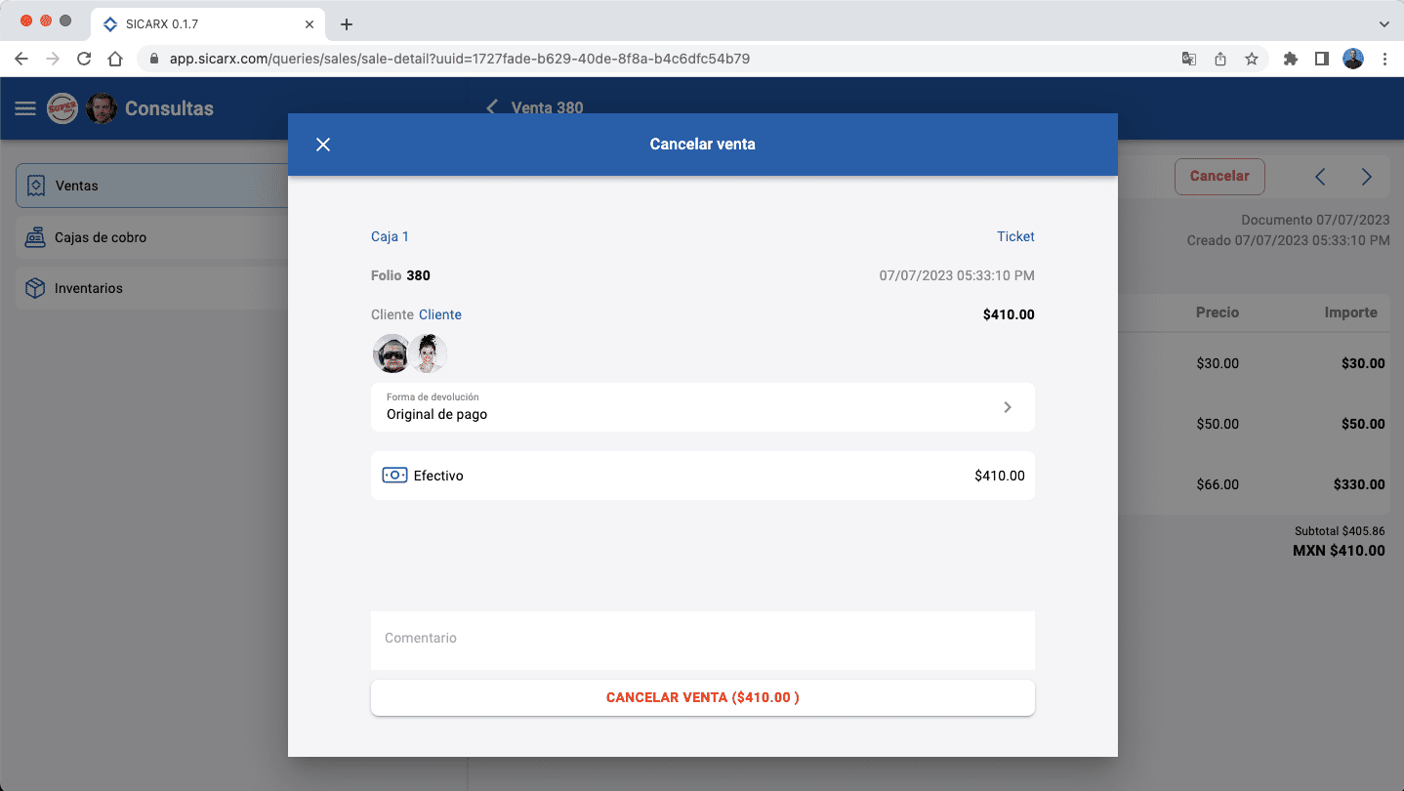Click the second user avatar thumbnail
This screenshot has height=791, width=1404.
[428, 354]
